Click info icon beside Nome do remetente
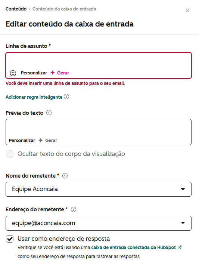 click(x=65, y=175)
